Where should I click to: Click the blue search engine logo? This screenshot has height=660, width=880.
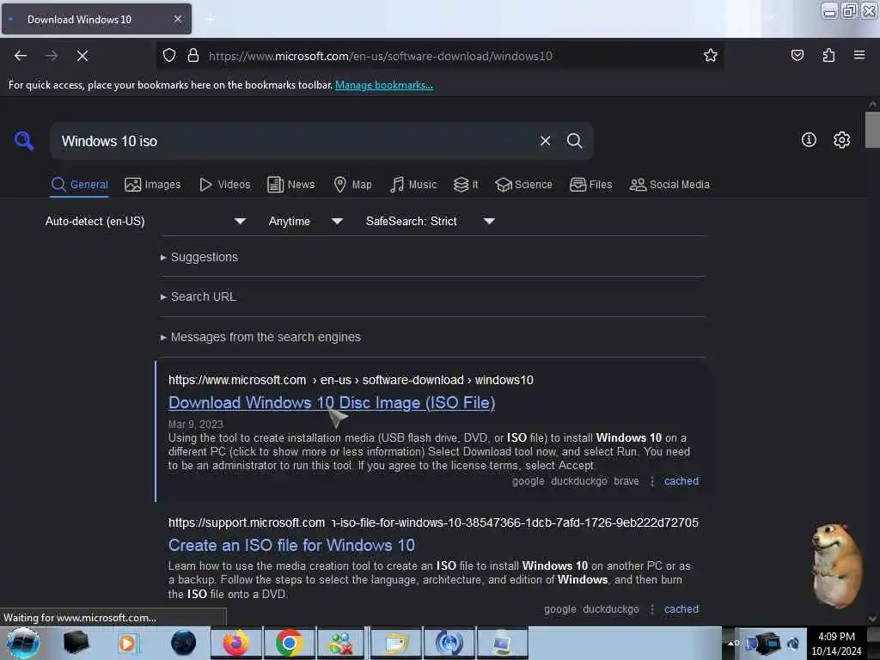click(24, 140)
